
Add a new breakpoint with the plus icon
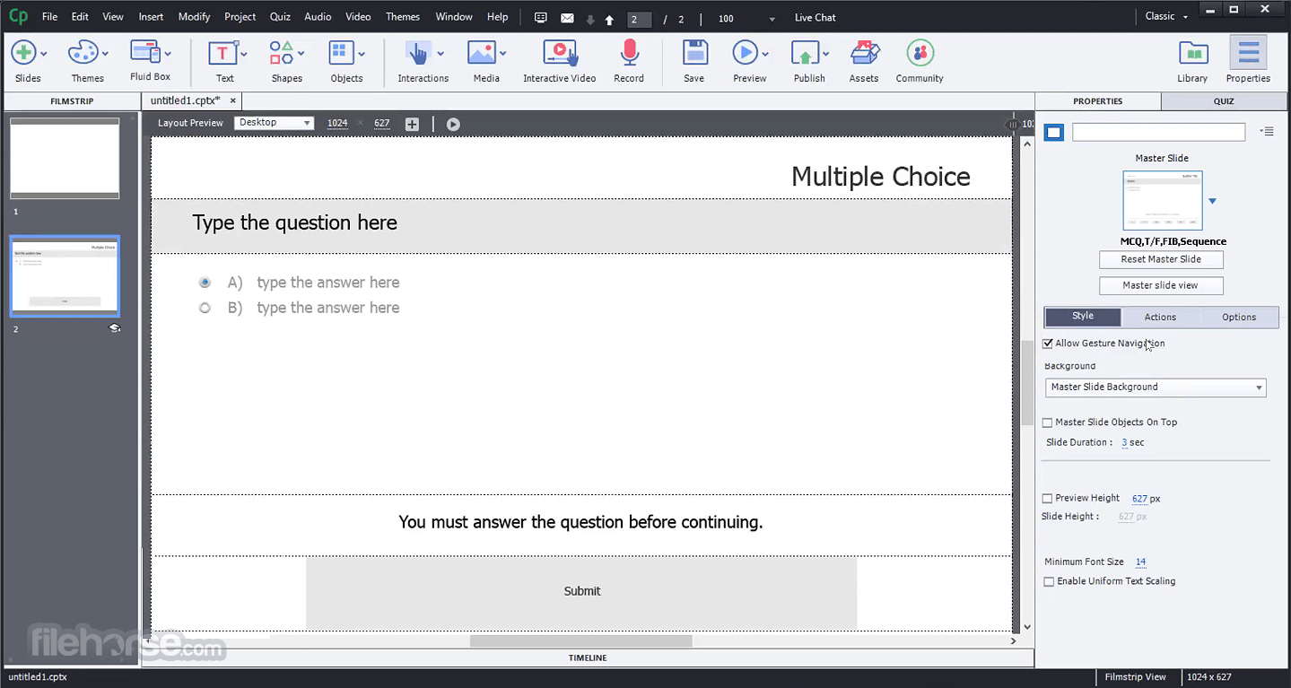[412, 124]
